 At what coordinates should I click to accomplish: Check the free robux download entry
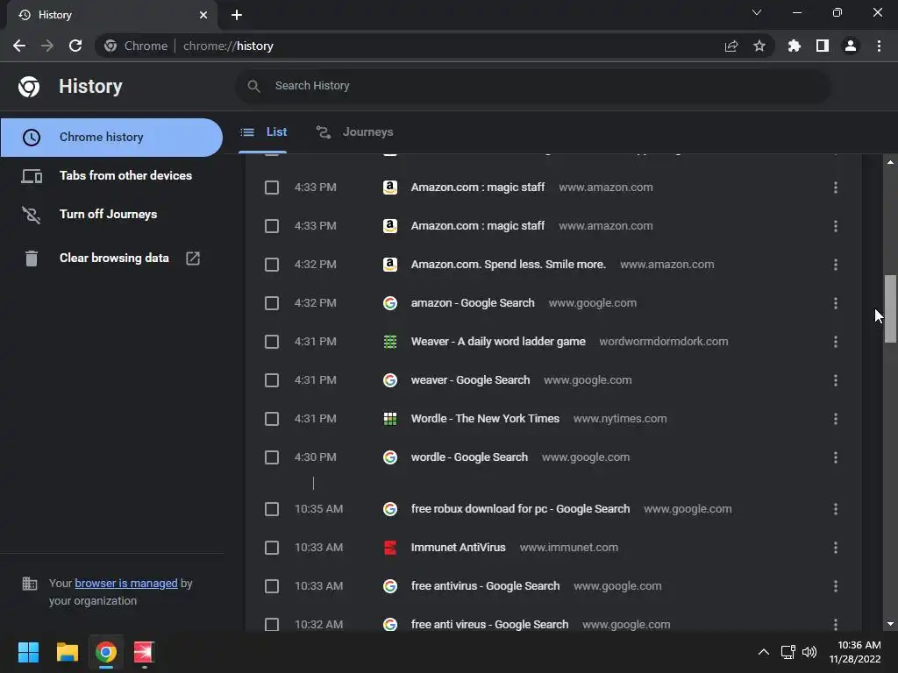coord(272,509)
